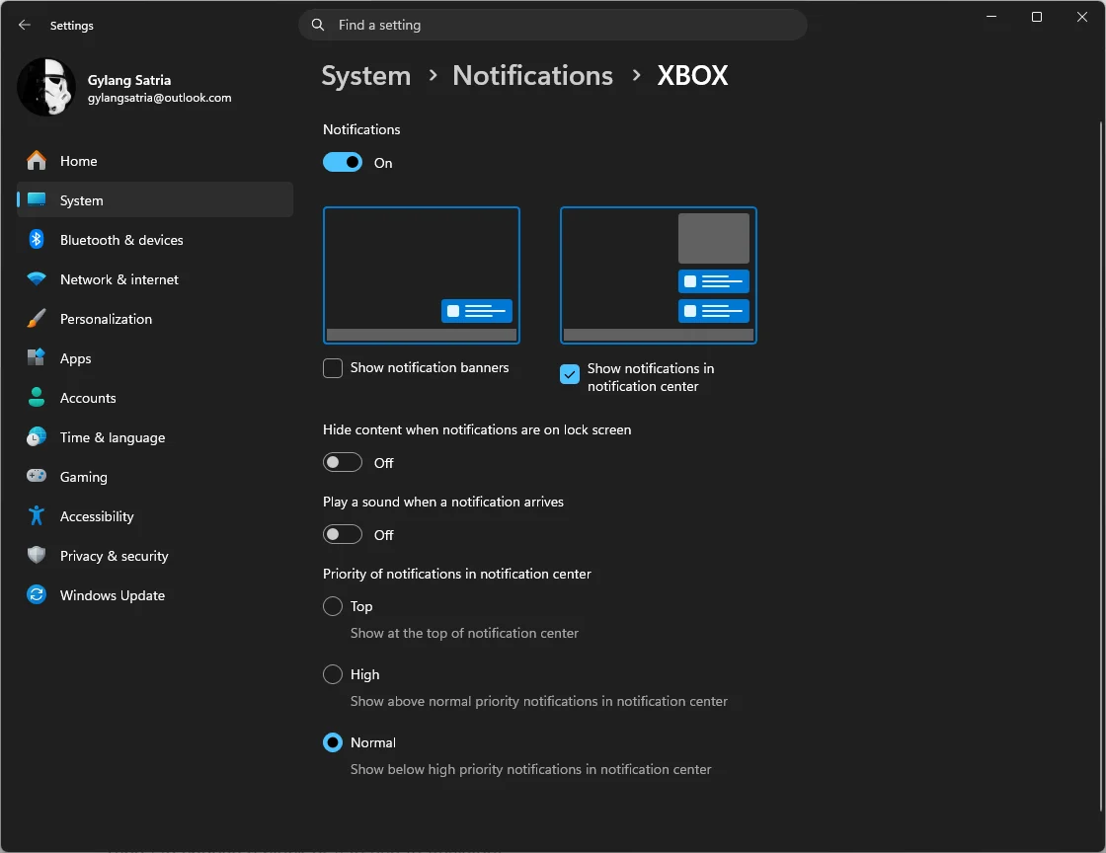The image size is (1106, 853).
Task: Enable Show notification banners checkbox
Action: tap(333, 368)
